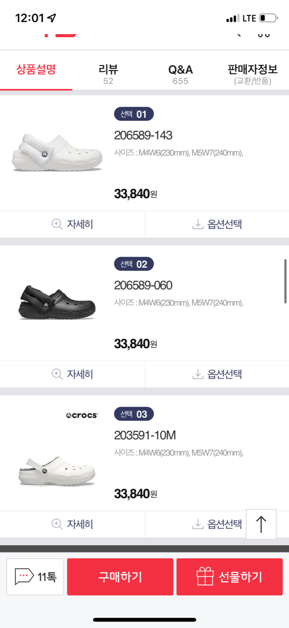
Task: Open the 판매자정보 tab
Action: point(252,74)
